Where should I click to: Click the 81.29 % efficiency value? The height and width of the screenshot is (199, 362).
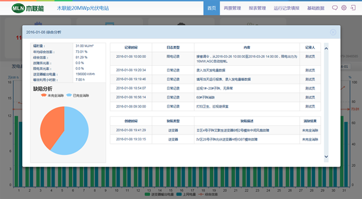click(x=81, y=57)
